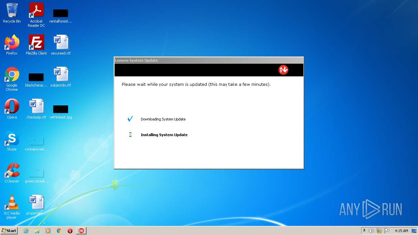
Task: Show hidden tray icons arrow
Action: click(x=364, y=230)
